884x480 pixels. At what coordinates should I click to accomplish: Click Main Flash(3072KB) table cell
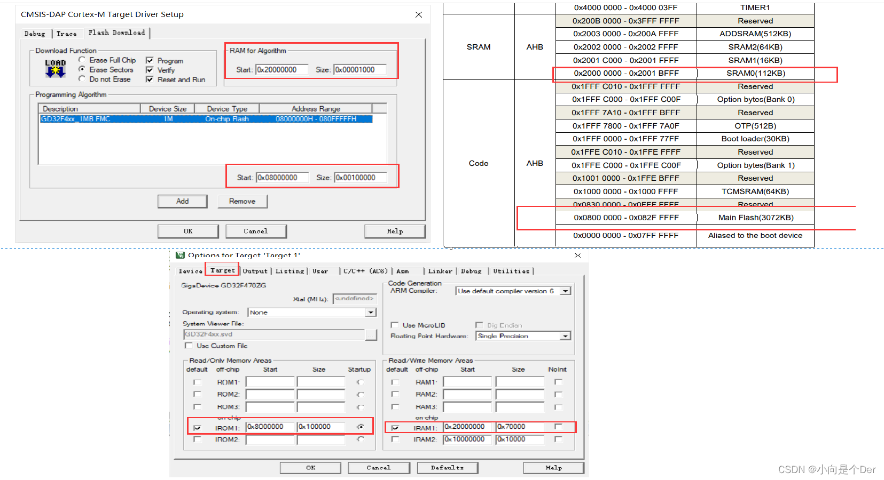(755, 218)
